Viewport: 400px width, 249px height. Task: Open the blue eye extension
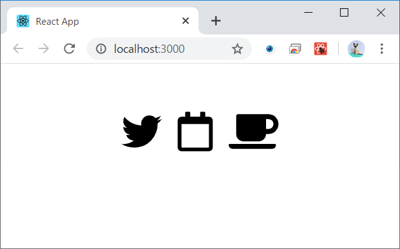click(x=270, y=48)
